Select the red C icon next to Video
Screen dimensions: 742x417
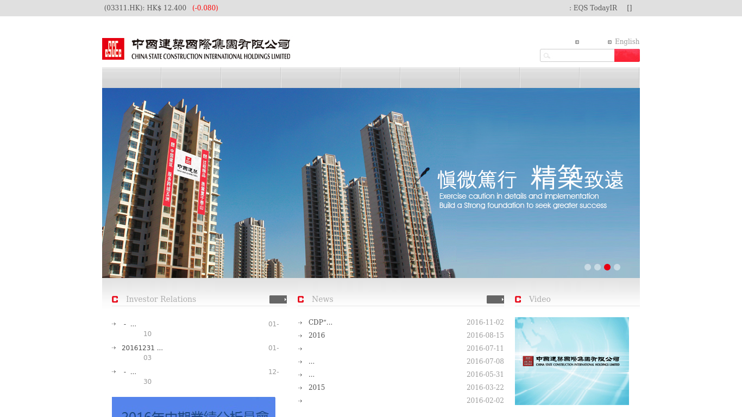pos(518,299)
